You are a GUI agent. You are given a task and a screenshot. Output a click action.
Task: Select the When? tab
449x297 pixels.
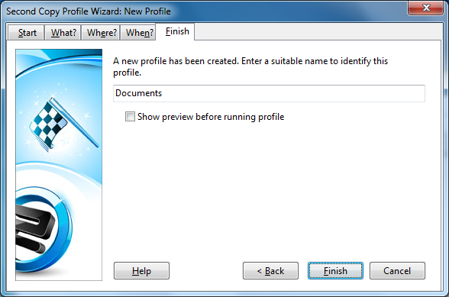[x=139, y=33]
